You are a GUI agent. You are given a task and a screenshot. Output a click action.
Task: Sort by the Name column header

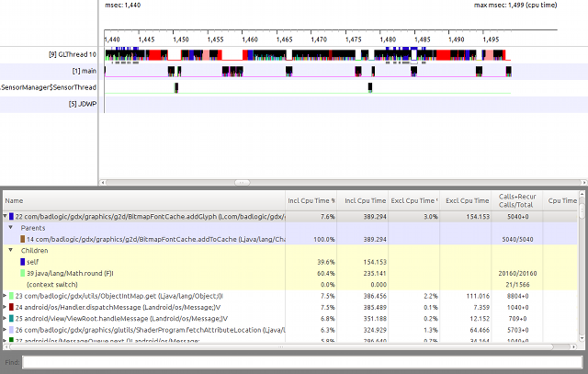(144, 200)
